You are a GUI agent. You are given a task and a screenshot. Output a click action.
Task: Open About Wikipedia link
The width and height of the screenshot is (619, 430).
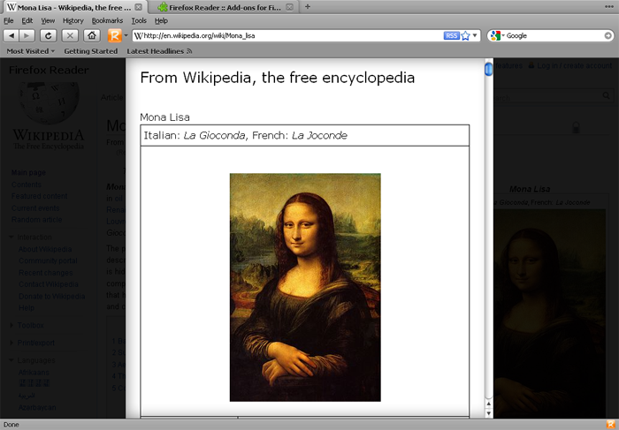[x=45, y=249]
